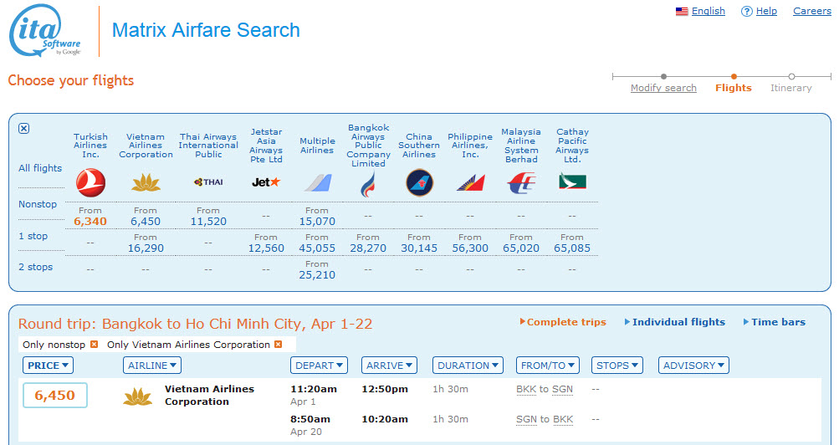Screen dimensions: 839x445
Task: Open the English language link
Action: (708, 11)
